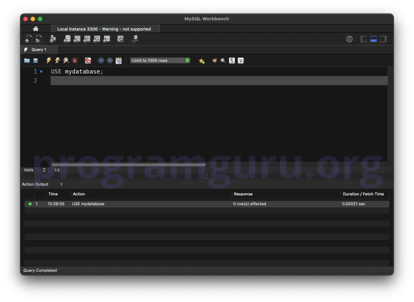
Task: Click horizontal scrollbar of the editor
Action: point(129,165)
